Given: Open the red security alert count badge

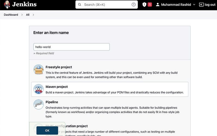Looking at the screenshot, I should [150, 5].
